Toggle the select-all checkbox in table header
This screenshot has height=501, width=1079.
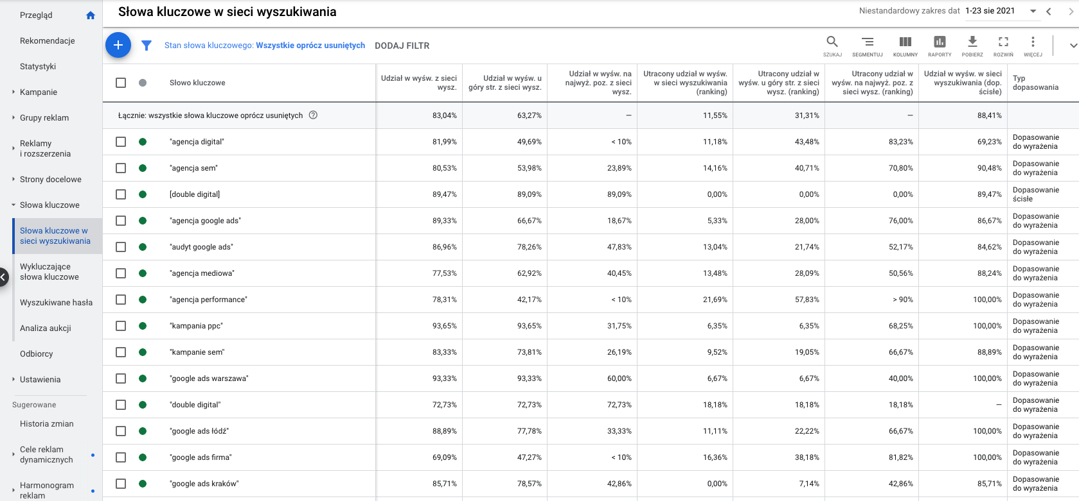coord(121,83)
